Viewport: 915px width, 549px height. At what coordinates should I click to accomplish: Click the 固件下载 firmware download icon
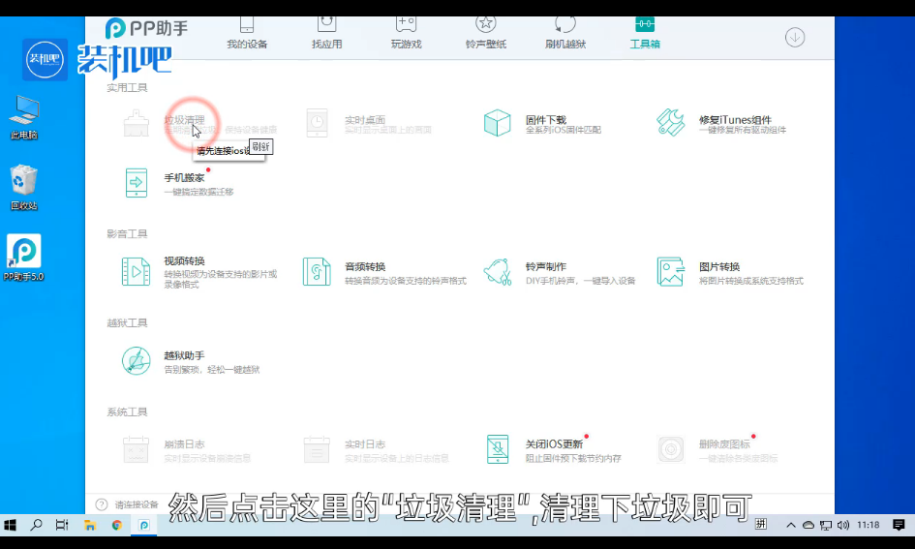[x=497, y=123]
